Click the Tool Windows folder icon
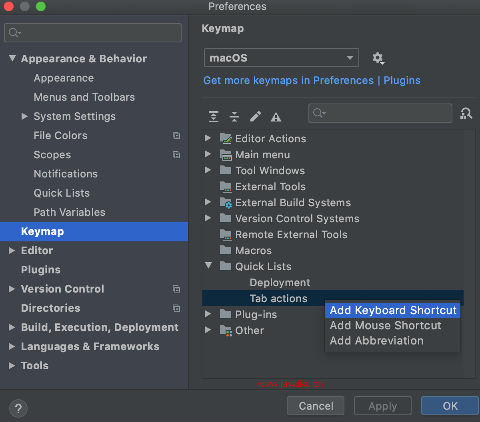 226,171
